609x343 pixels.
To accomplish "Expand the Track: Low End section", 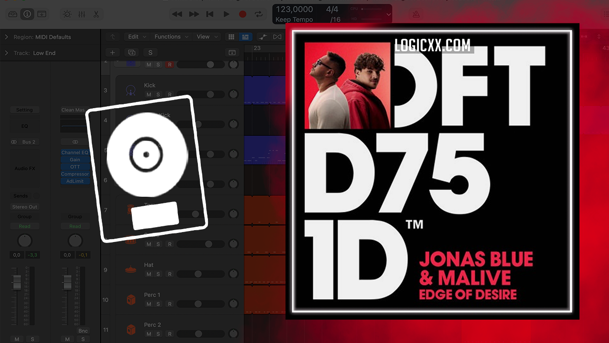I will coord(7,53).
